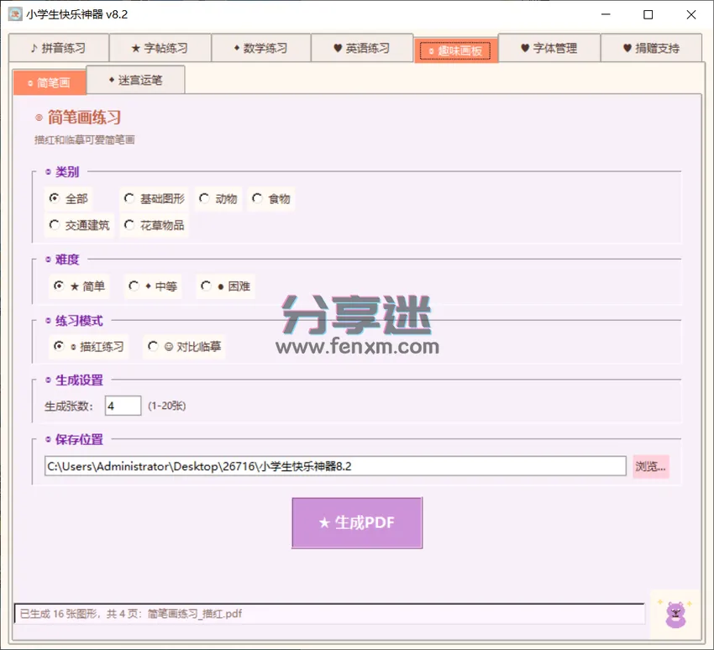Click the 生成张数: label
Screen dimensions: 714x650
coord(69,406)
